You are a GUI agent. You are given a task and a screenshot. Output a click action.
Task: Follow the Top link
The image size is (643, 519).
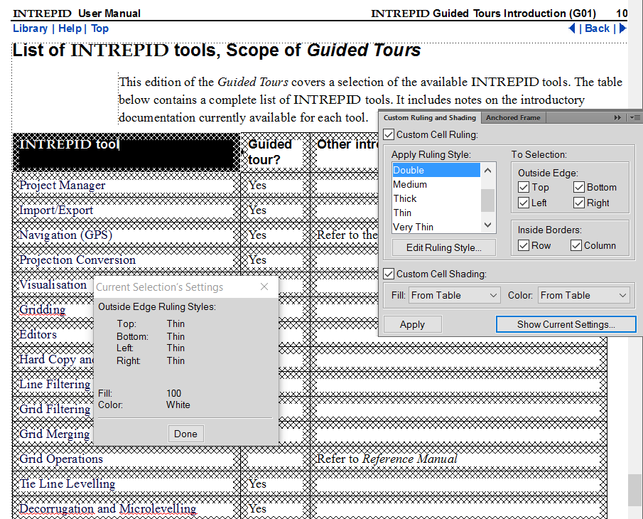coord(99,28)
